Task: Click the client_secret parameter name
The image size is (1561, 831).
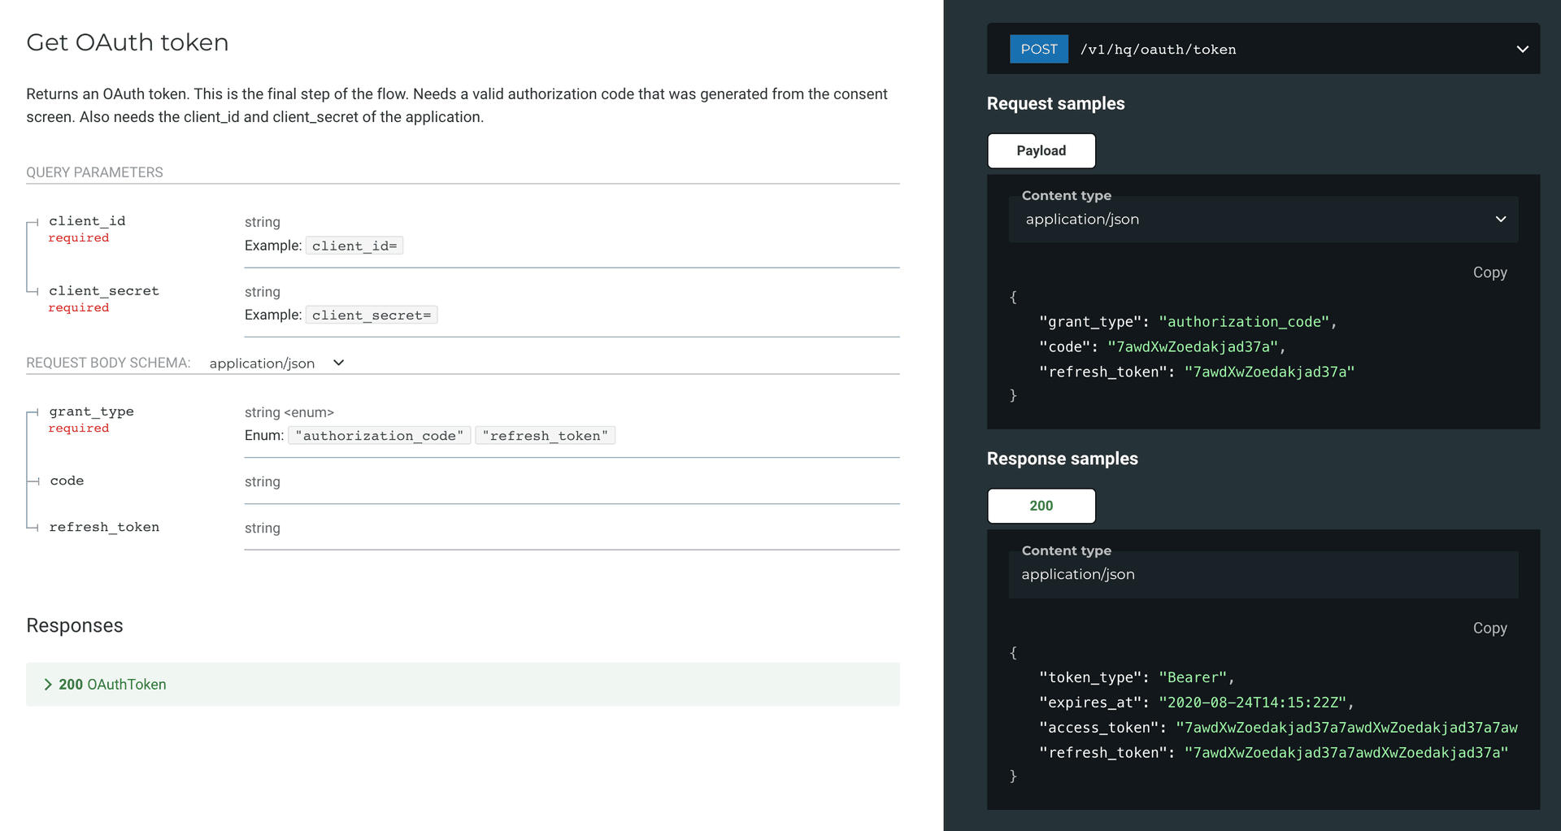Action: tap(104, 291)
